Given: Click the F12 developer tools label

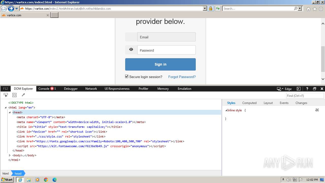Looking at the screenshot, I should (6, 89).
